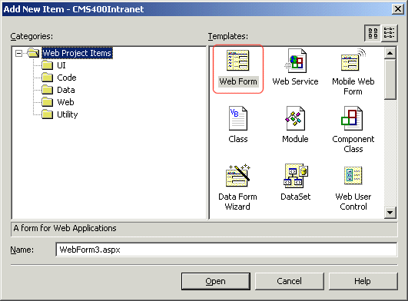Screen dimensions: 408x301
Task: Click the templates list scrollbar thumb
Action: point(390,79)
